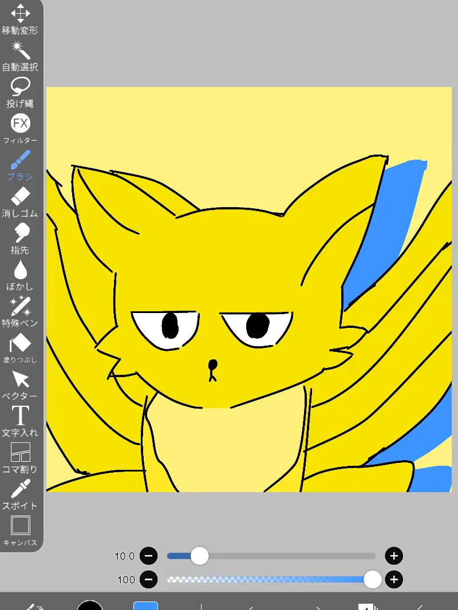This screenshot has width=458, height=610.
Task: Pick the スポイト eyedropper tool
Action: [20, 494]
